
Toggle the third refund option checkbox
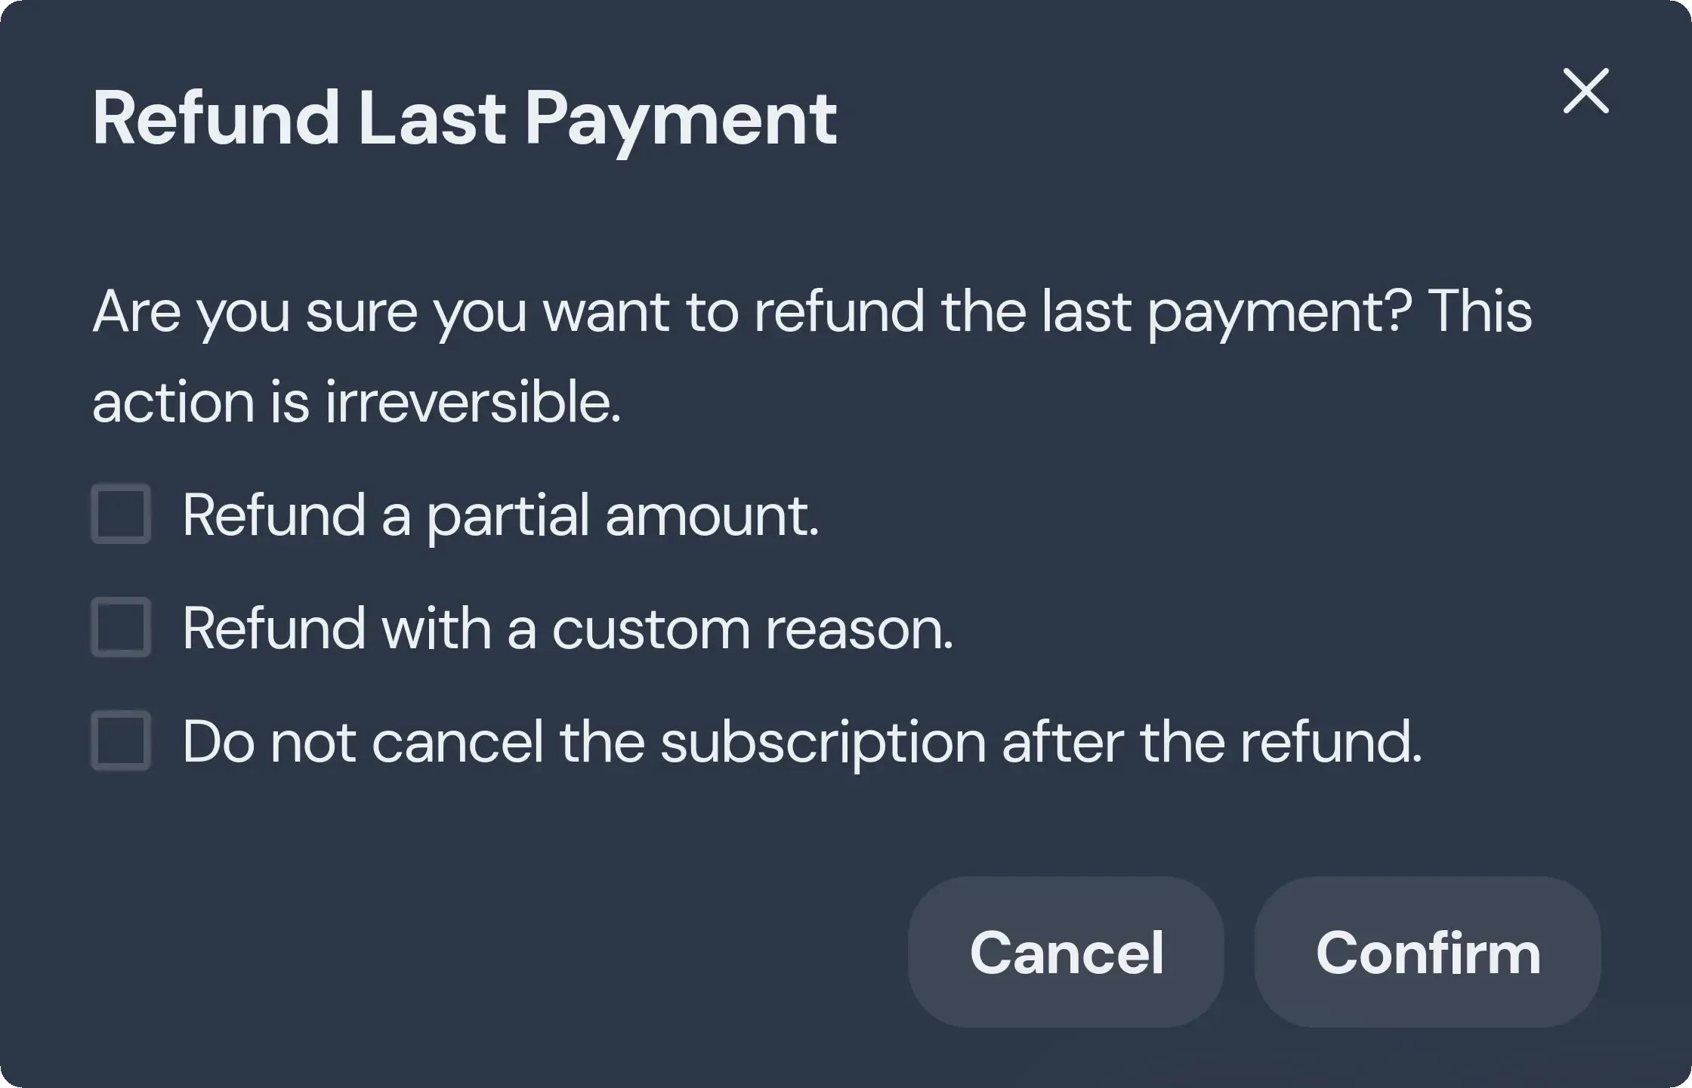point(121,740)
